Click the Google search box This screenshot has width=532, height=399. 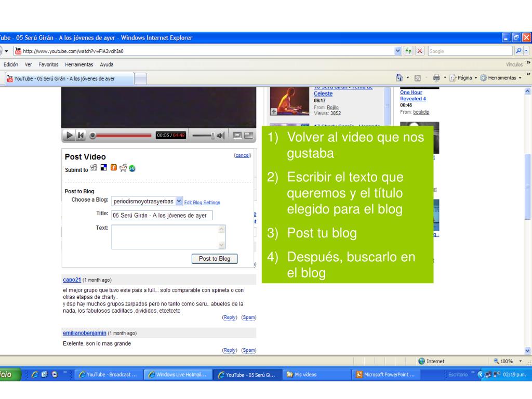(x=470, y=51)
